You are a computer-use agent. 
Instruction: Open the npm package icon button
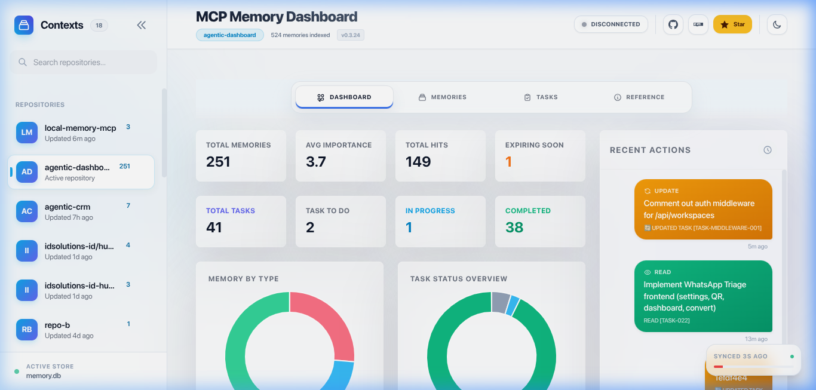(x=698, y=24)
